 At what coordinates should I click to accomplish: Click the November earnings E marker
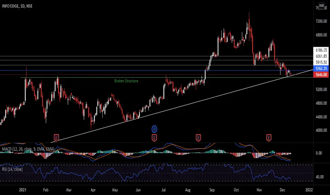pyautogui.click(x=268, y=138)
